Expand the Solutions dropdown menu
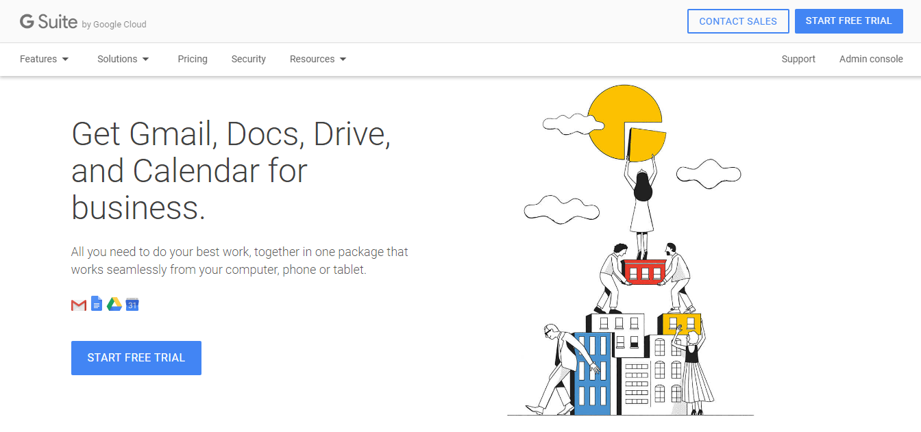The image size is (921, 432). click(x=123, y=59)
